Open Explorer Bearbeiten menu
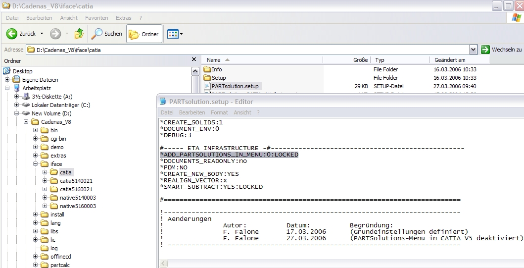 pos(39,18)
